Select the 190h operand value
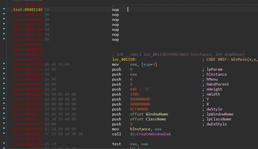 tap(135, 94)
